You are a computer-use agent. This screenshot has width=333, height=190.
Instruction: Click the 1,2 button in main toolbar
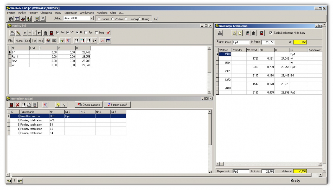click(x=155, y=19)
